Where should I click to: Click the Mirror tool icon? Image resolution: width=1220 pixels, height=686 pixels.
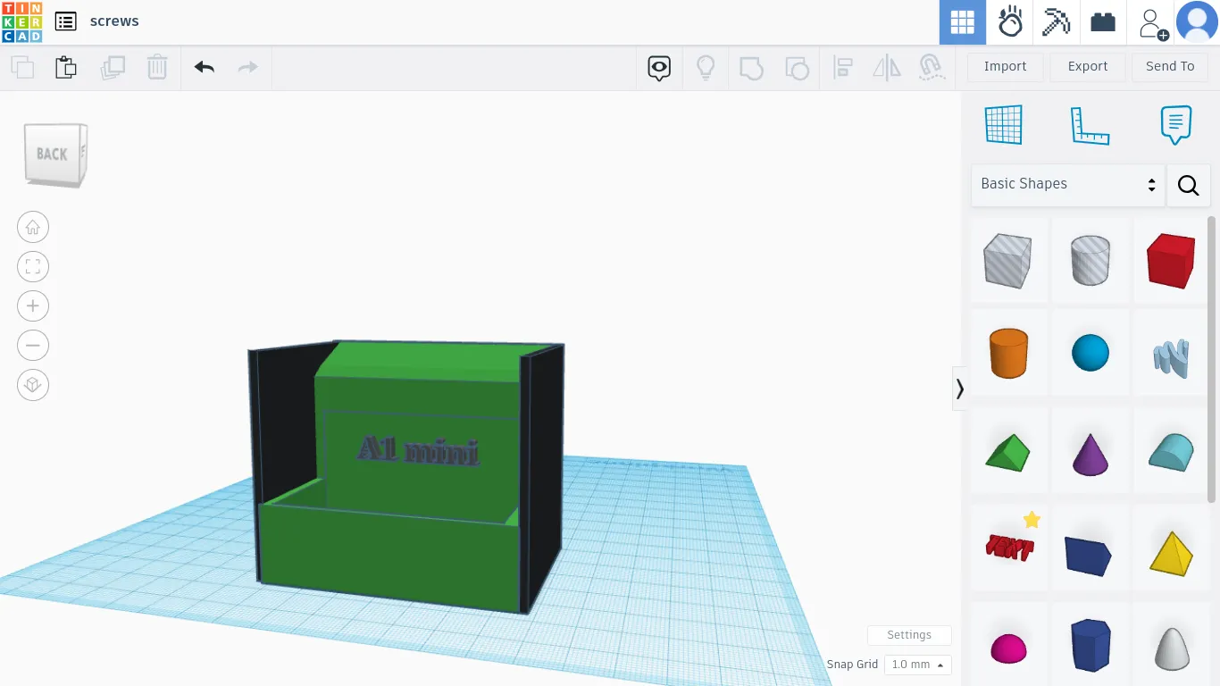tap(887, 68)
